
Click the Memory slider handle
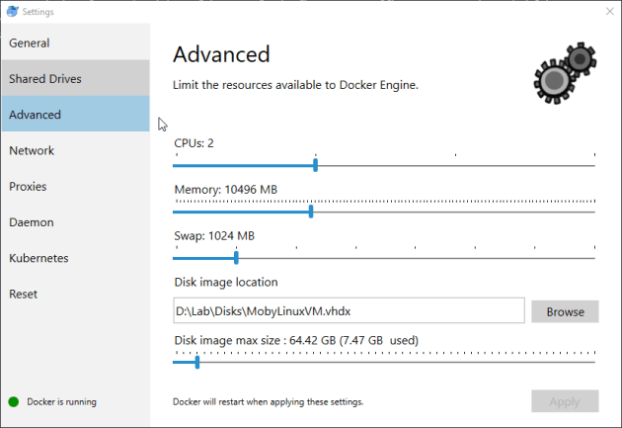click(x=311, y=211)
